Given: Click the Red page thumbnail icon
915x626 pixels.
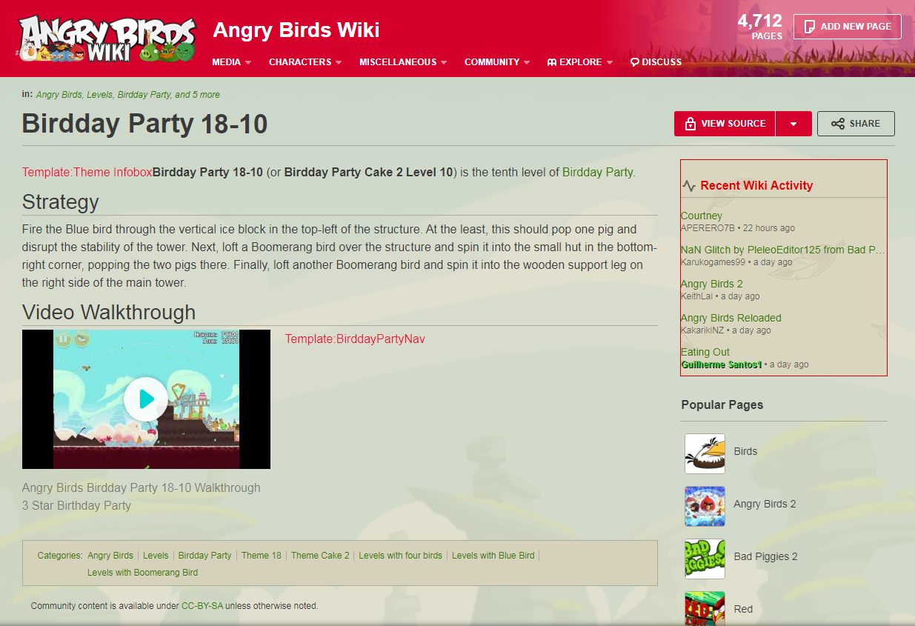Looking at the screenshot, I should coord(705,608).
